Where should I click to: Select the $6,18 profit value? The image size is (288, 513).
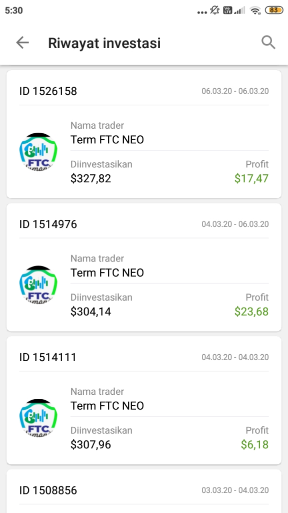coord(254,445)
